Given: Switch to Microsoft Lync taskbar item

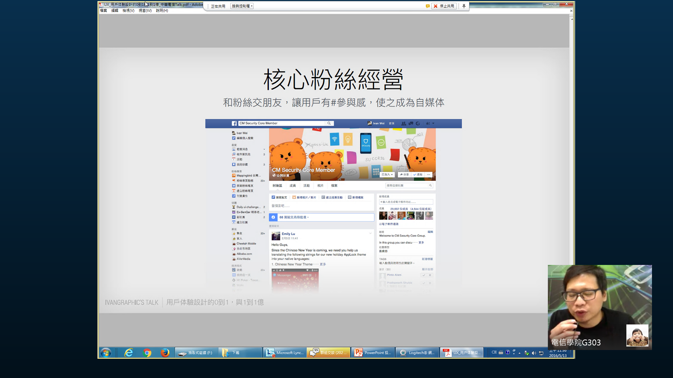Looking at the screenshot, I should [285, 352].
